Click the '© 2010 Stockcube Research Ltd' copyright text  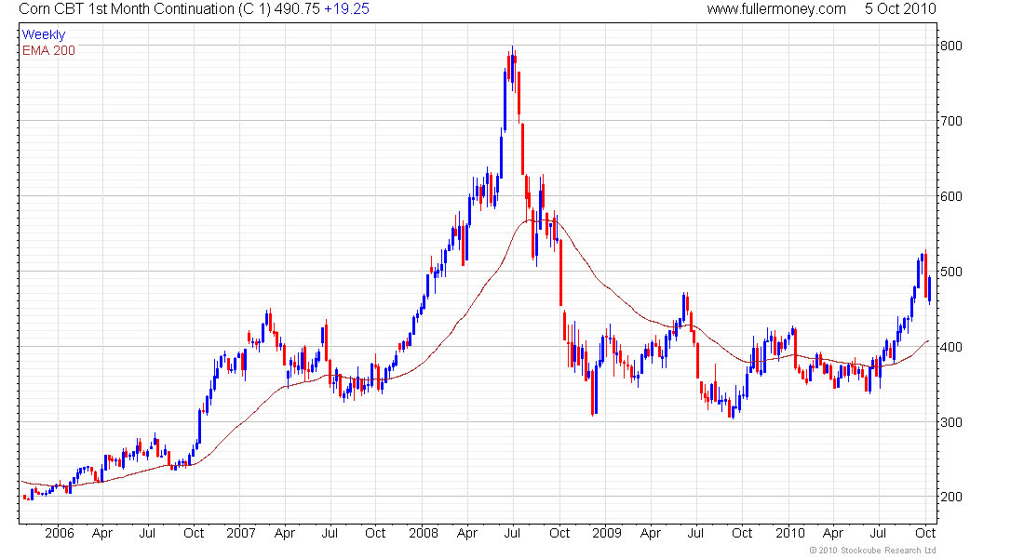tap(872, 551)
